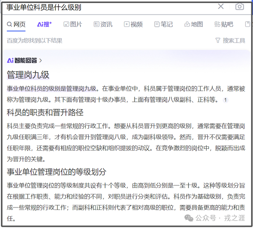Click the text 百度为您找到以下结果
This screenshot has height=228, width=253.
pos(34,41)
